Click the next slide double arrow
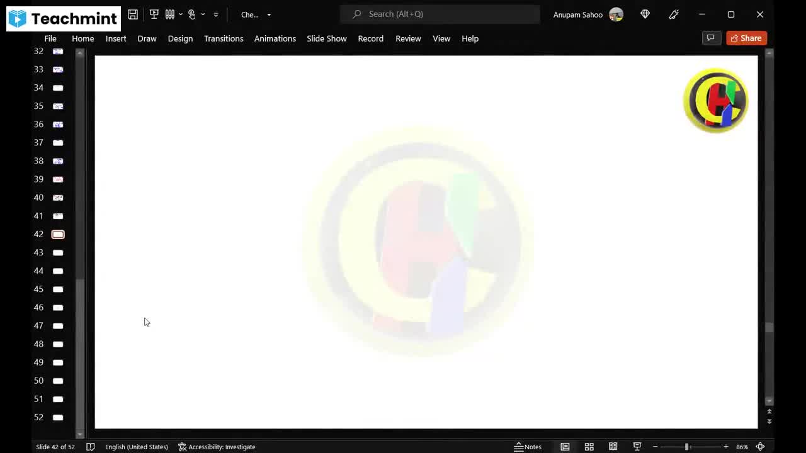This screenshot has width=806, height=453. 769,421
